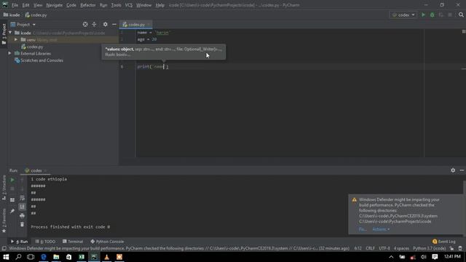
Task: Show hidden system tray icons chevron
Action: 391,257
